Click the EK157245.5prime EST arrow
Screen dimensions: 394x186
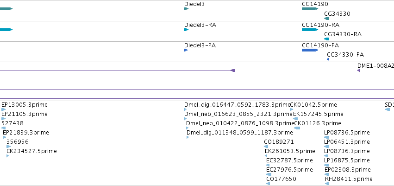(295, 119)
